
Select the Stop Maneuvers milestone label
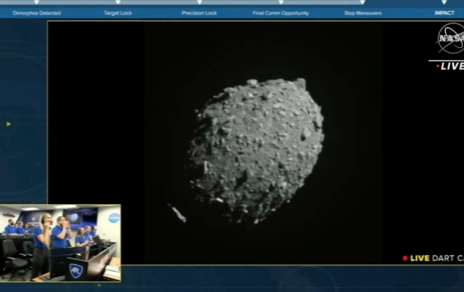point(362,13)
